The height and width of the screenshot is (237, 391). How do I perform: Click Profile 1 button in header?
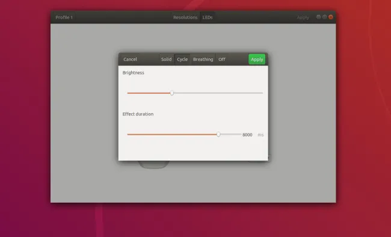(x=64, y=17)
